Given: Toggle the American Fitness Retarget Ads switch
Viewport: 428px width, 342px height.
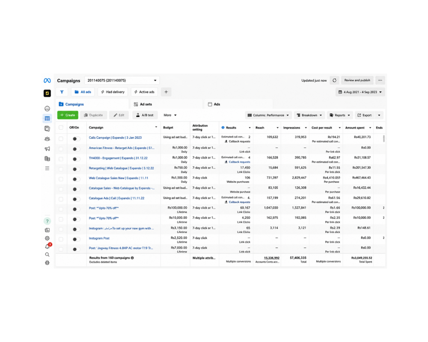Looking at the screenshot, I should click(x=76, y=149).
